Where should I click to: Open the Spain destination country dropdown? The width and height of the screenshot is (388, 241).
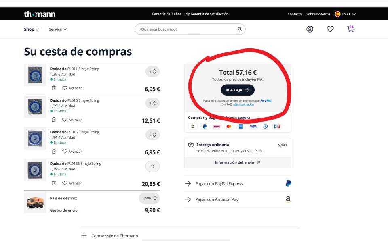(149, 198)
